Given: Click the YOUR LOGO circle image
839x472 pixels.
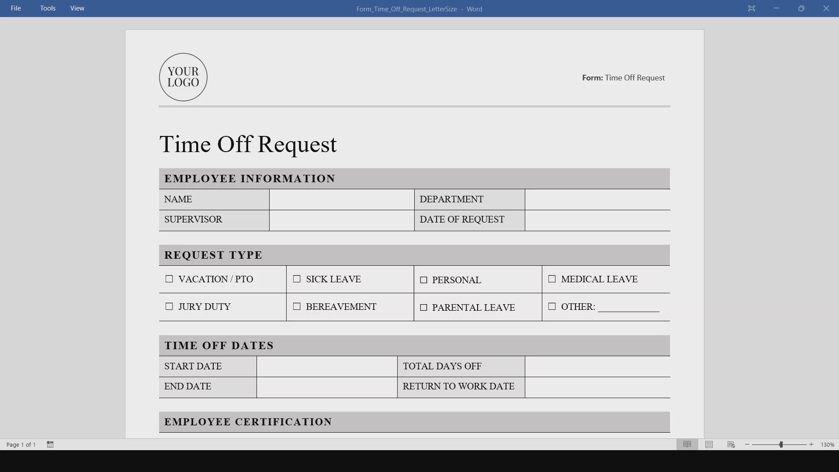Looking at the screenshot, I should pos(183,77).
